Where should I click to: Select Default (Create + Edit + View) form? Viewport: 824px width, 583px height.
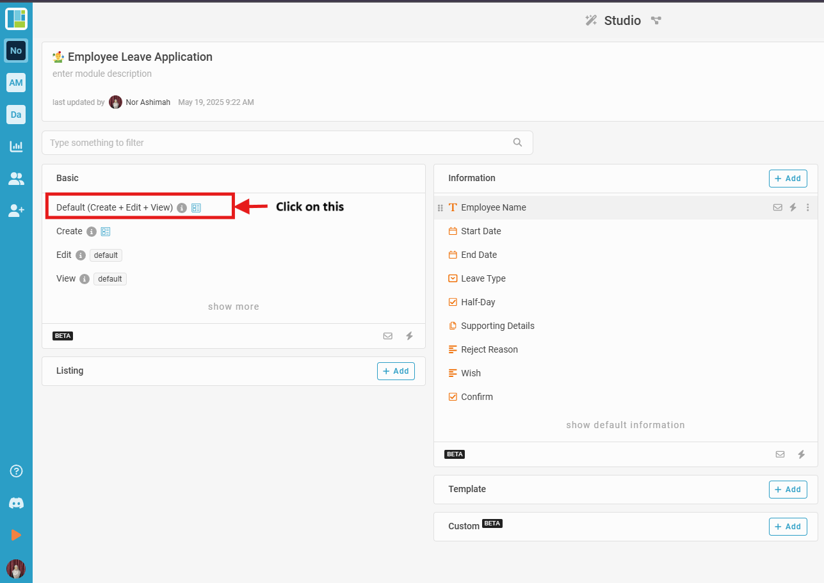coord(115,207)
